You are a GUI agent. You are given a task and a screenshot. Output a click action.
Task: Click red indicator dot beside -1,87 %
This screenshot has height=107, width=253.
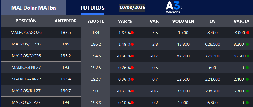point(132,33)
